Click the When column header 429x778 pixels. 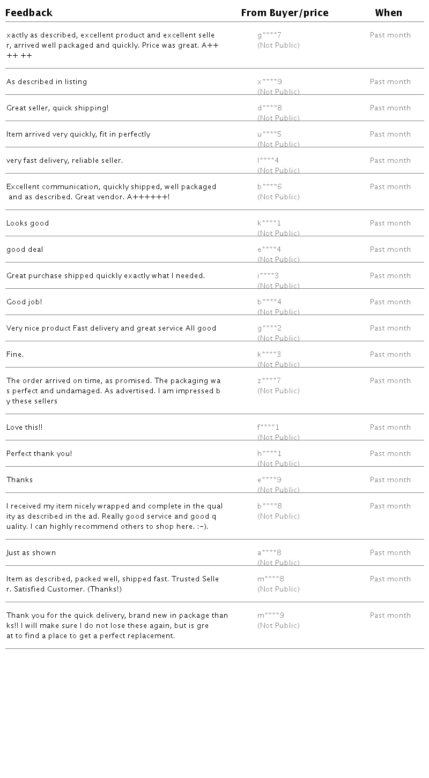coord(388,13)
